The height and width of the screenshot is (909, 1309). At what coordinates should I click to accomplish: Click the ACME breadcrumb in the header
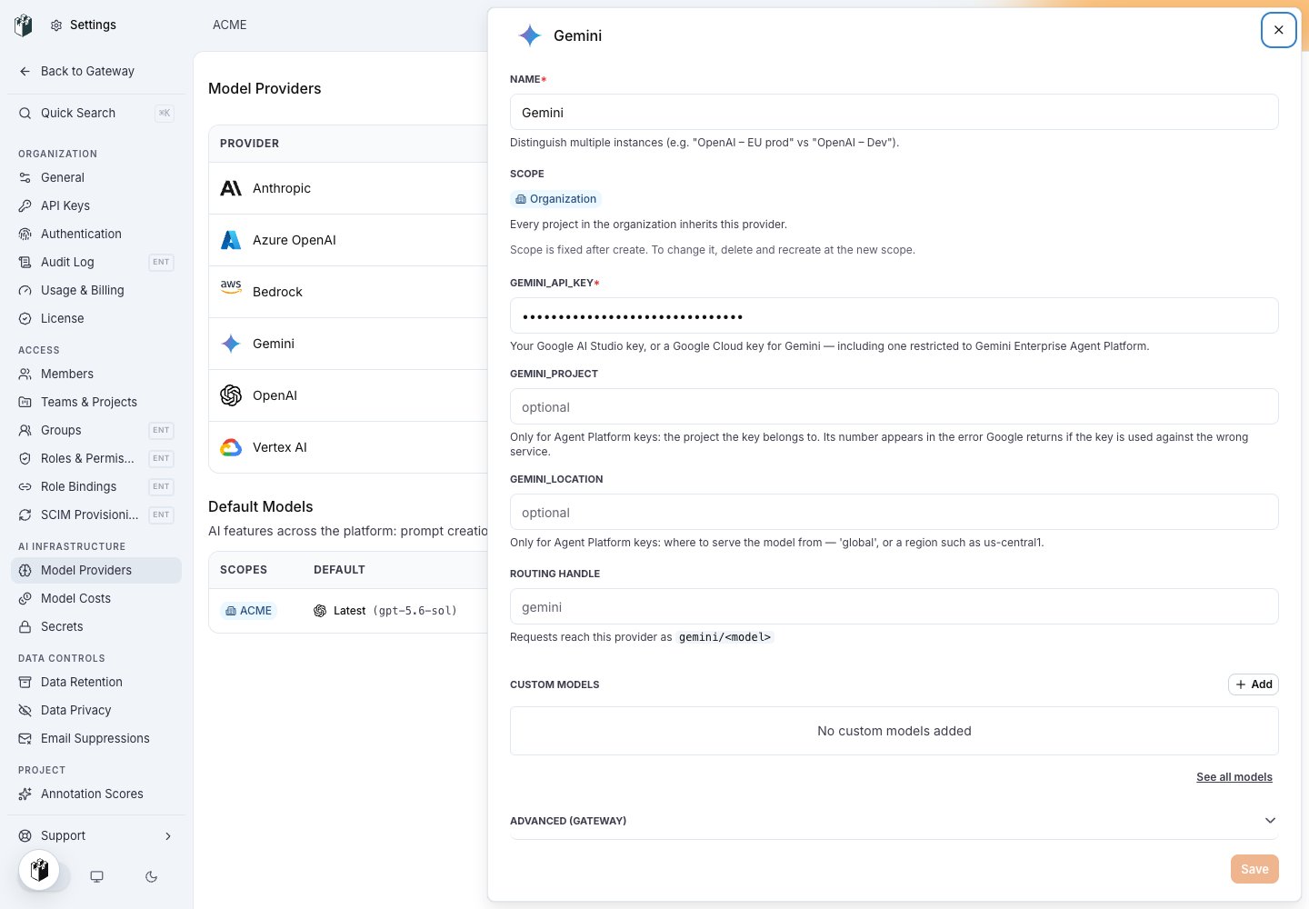pyautogui.click(x=230, y=25)
